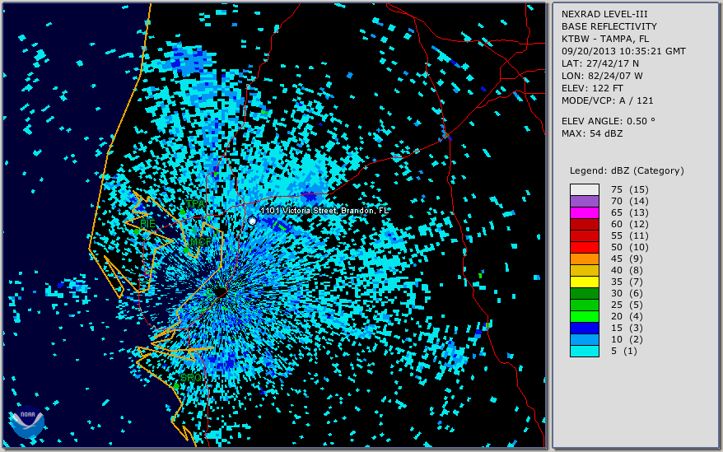
Task: Click the Brandon address location marker
Action: coord(252,221)
